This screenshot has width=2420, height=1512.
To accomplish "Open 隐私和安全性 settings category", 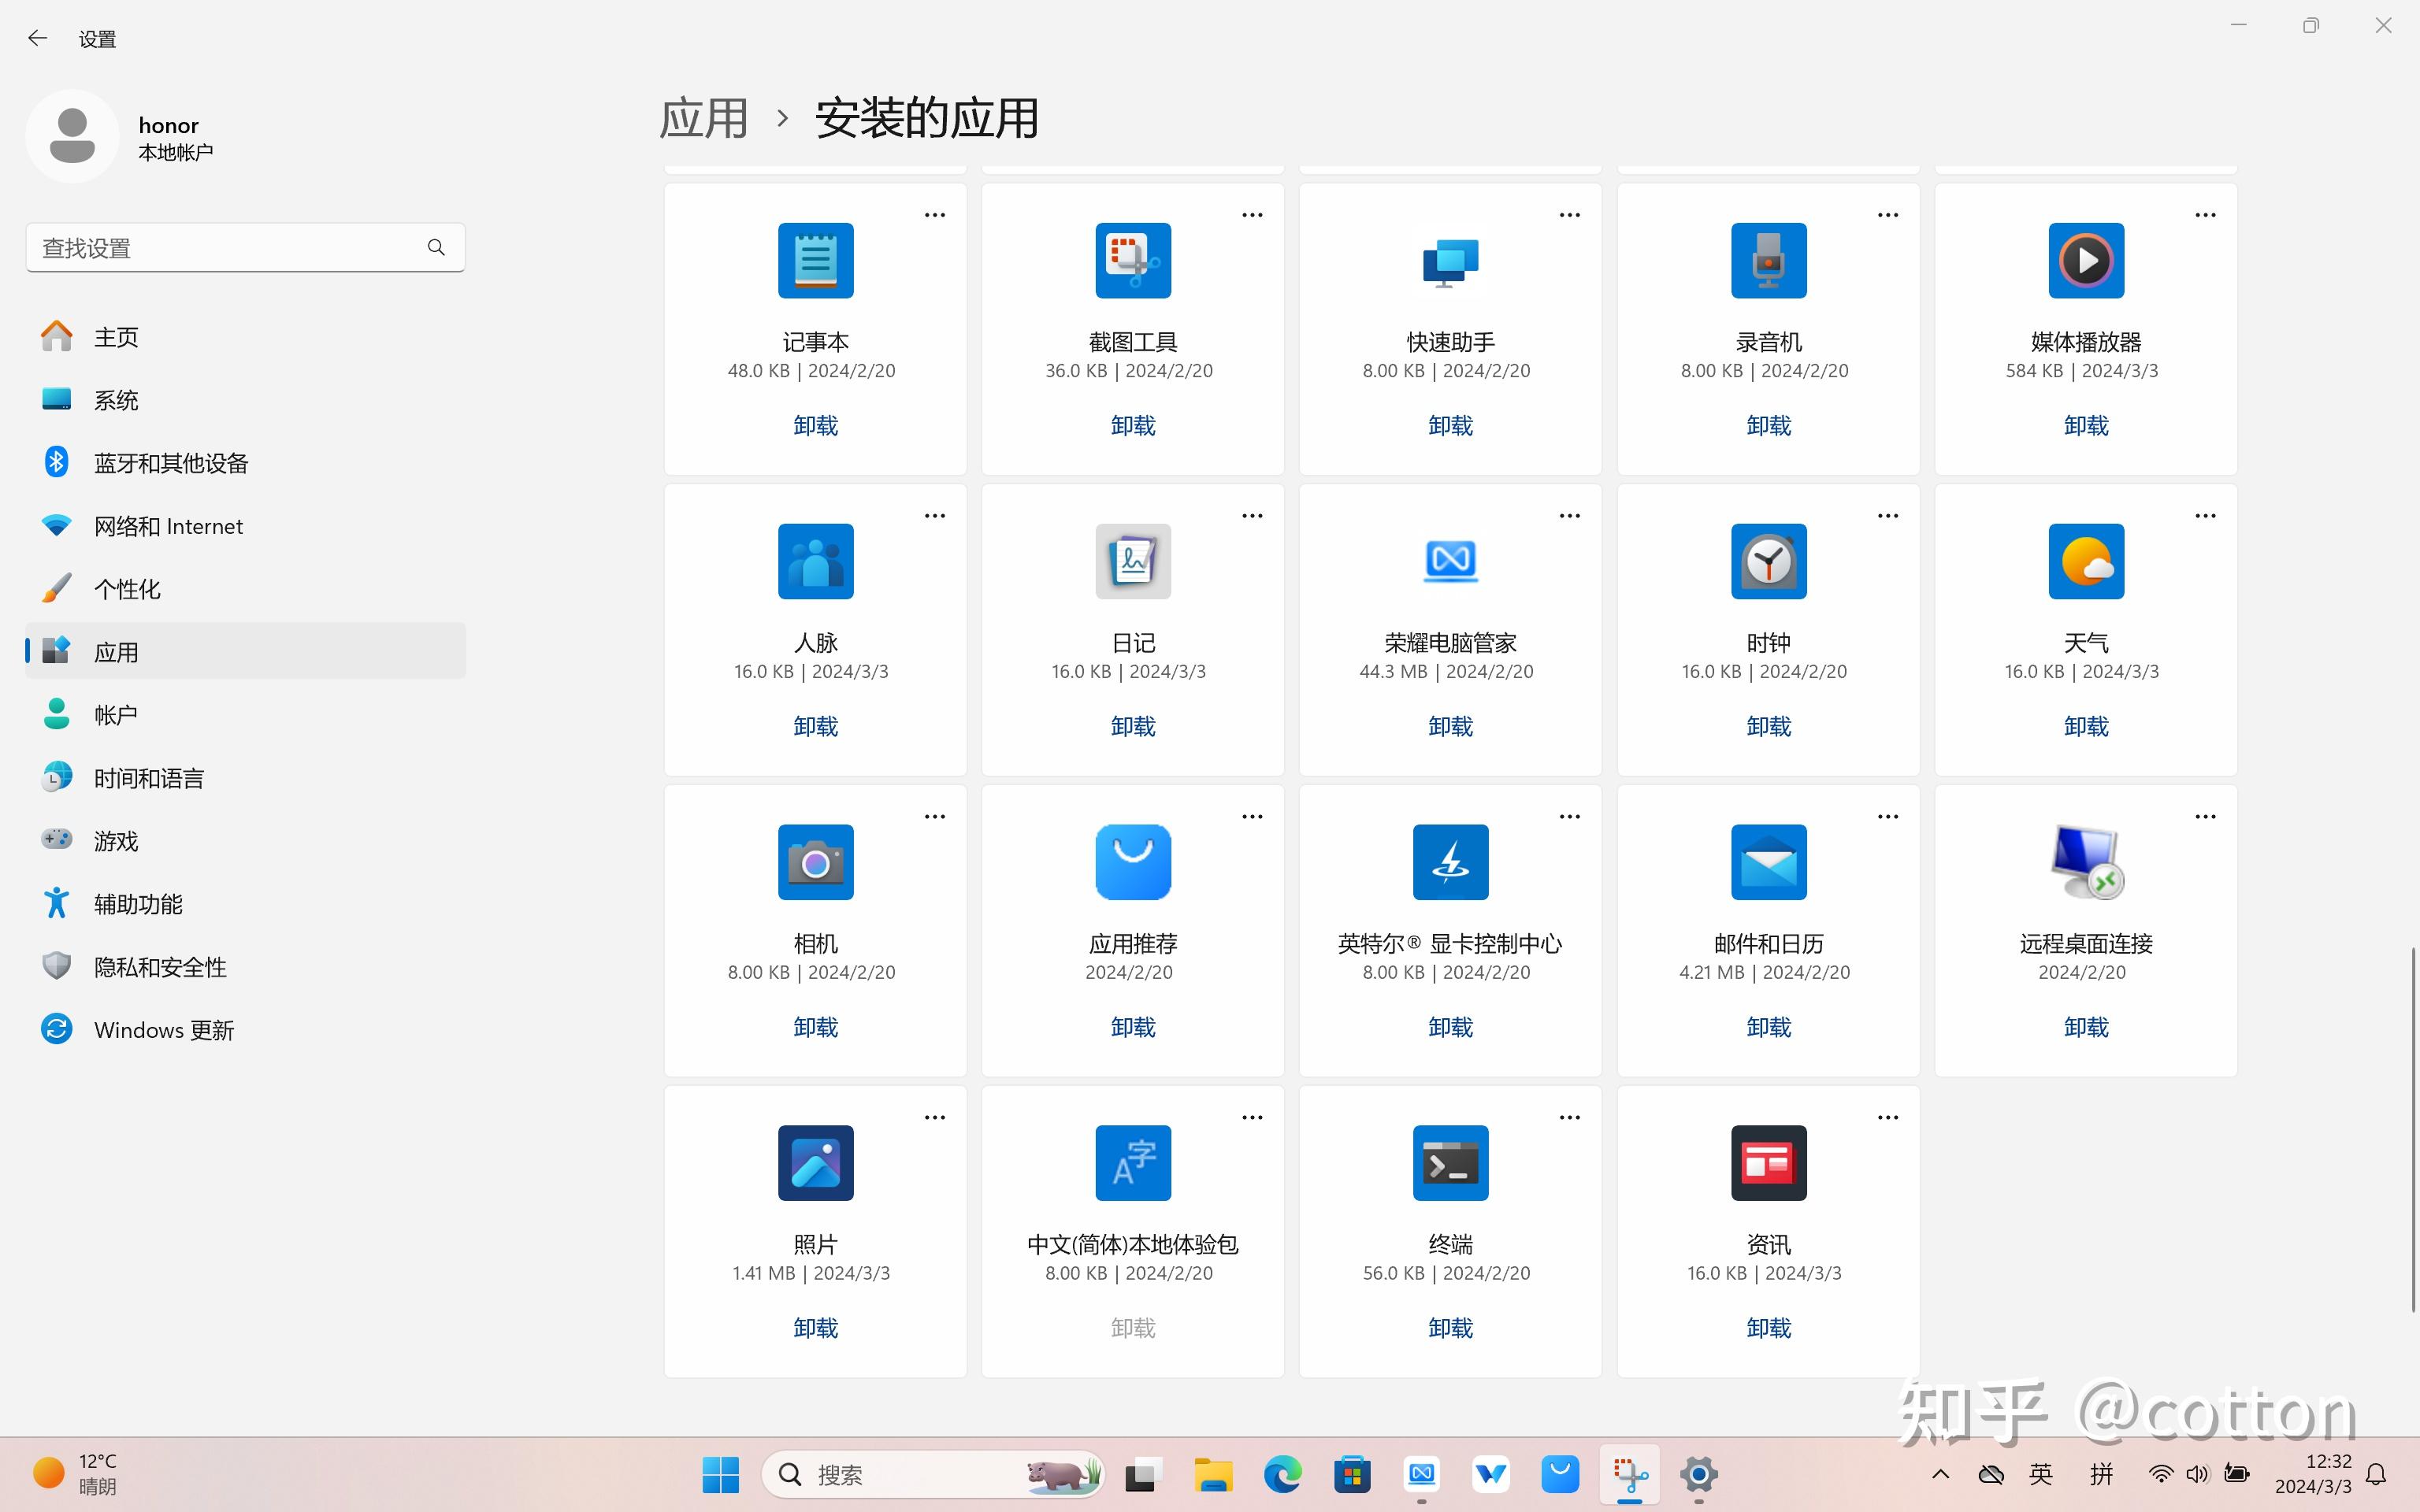I will point(245,967).
